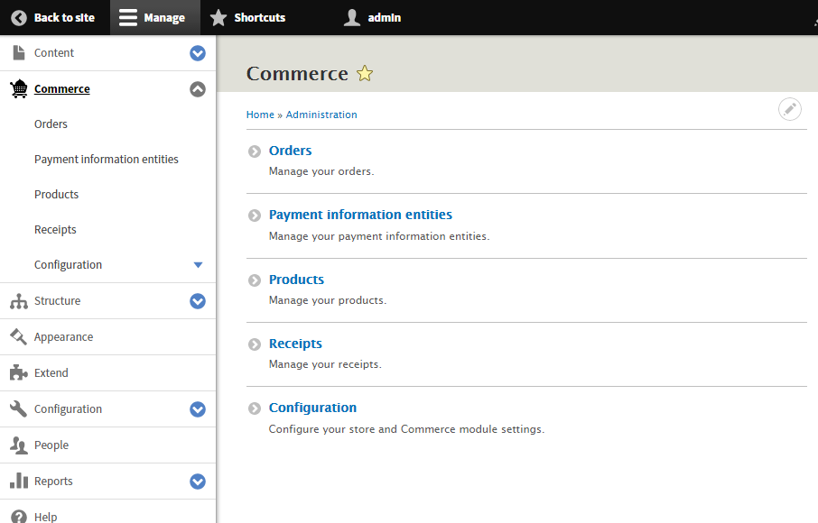Open the Shortcuts toolbar tab

click(x=247, y=18)
